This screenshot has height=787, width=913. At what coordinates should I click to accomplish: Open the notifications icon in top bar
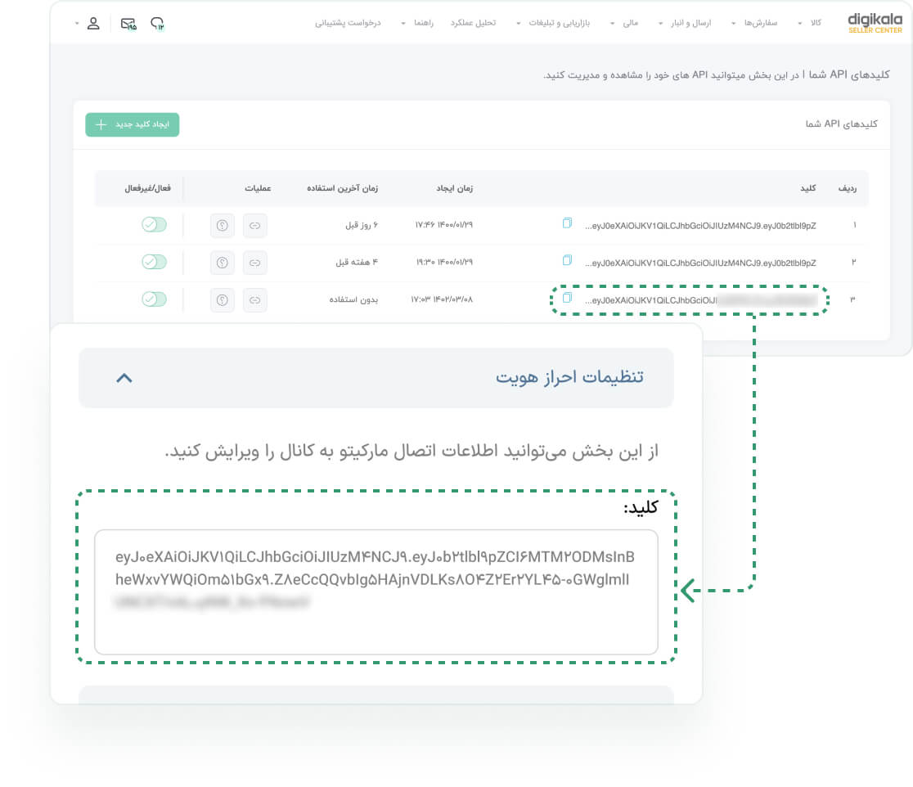click(158, 23)
